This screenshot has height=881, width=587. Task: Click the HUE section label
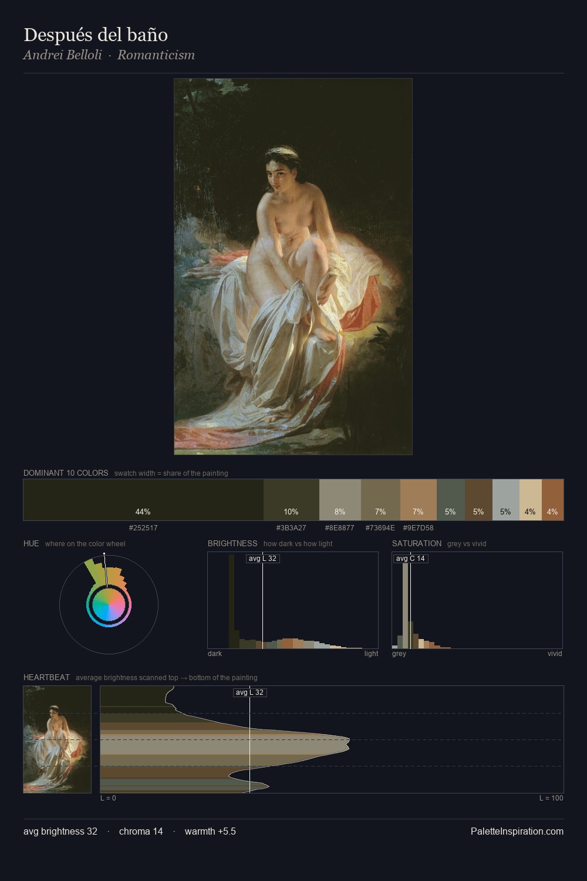[31, 543]
